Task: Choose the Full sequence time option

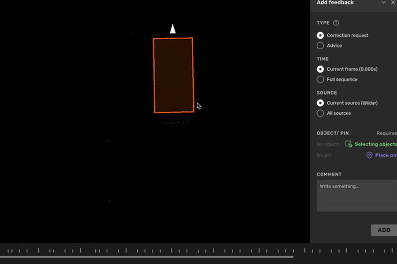Action: [320, 79]
